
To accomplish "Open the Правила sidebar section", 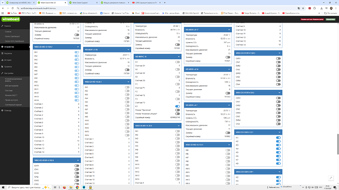I will coord(15,67).
